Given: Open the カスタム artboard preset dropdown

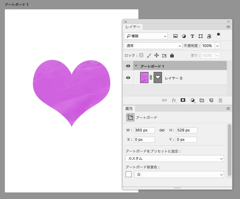Looking at the screenshot, I should (x=175, y=159).
